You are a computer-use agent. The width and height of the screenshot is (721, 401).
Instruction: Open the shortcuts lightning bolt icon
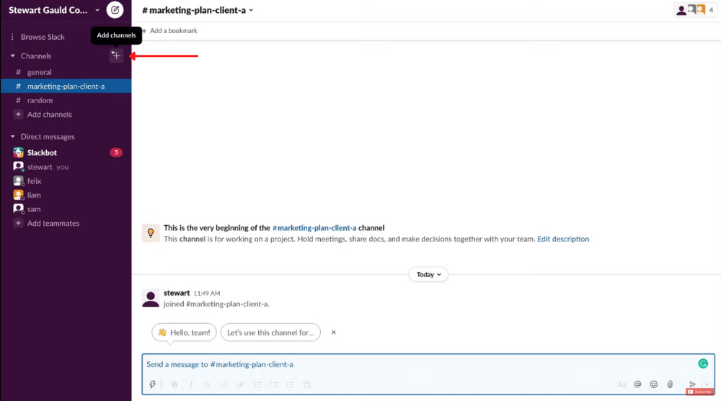[x=153, y=384]
